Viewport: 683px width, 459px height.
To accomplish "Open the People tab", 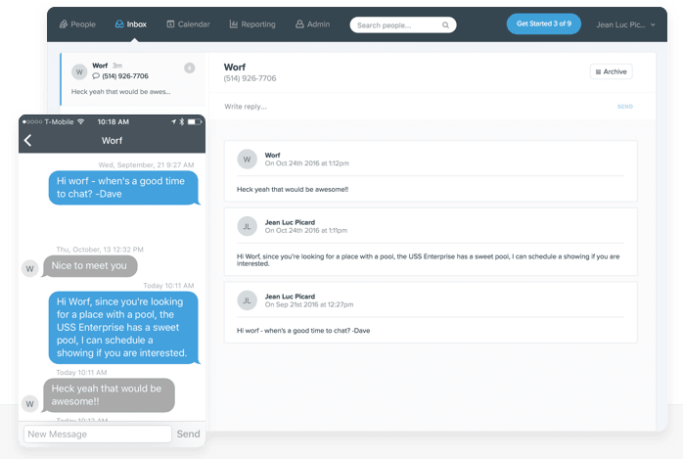I will click(77, 24).
